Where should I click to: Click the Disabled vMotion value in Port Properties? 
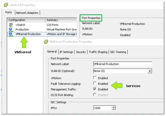click(125, 35)
